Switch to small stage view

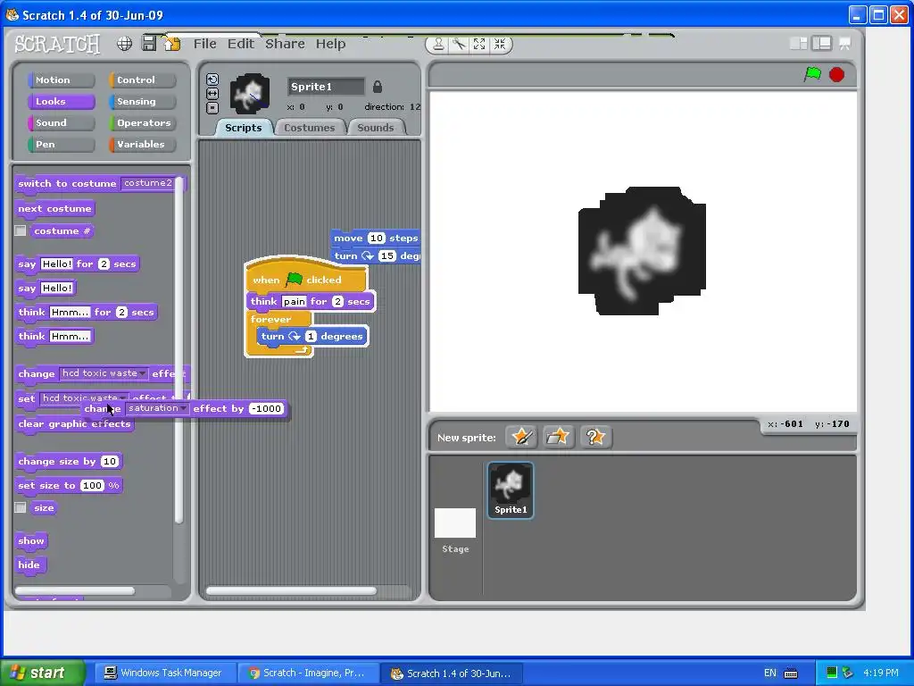[799, 43]
